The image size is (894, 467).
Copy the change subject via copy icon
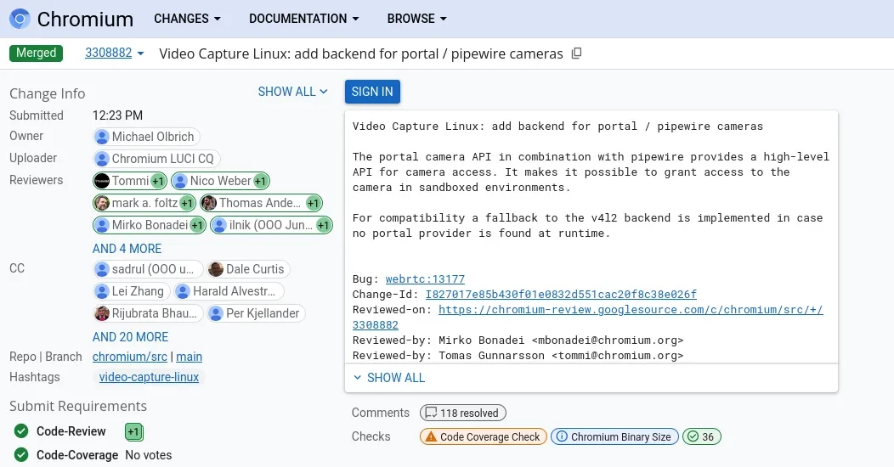click(577, 53)
